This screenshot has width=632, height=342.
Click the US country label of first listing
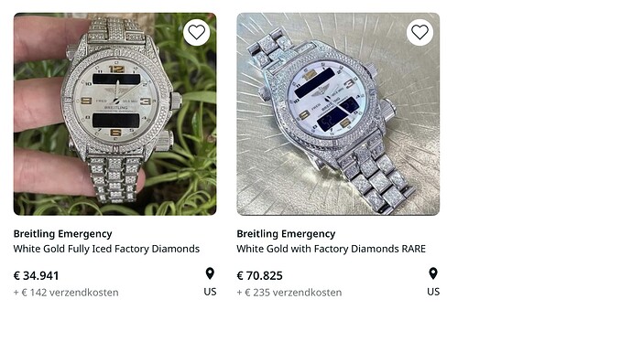point(210,292)
